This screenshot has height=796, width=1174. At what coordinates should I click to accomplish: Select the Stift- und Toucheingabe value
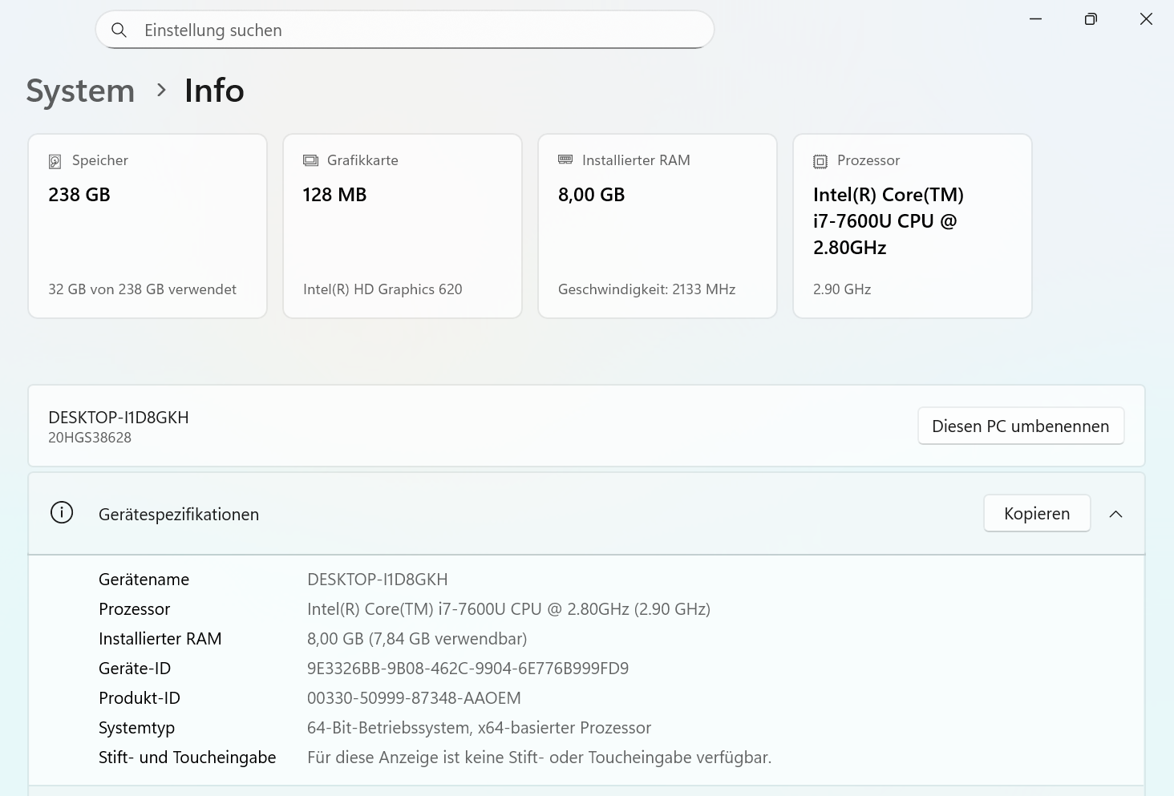click(539, 758)
